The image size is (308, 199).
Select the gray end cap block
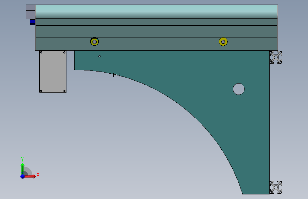pos(31,12)
